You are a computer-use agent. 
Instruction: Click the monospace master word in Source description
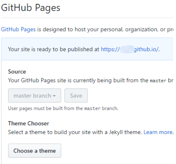click(158, 81)
